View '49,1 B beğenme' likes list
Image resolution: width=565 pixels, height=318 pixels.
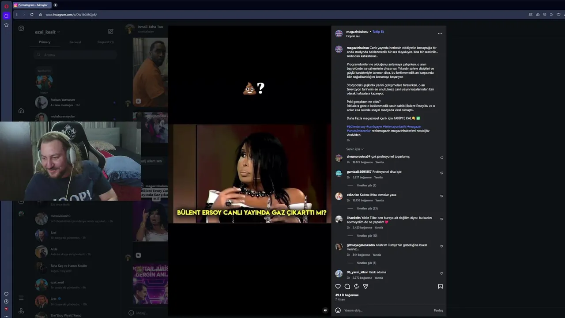pyautogui.click(x=347, y=295)
